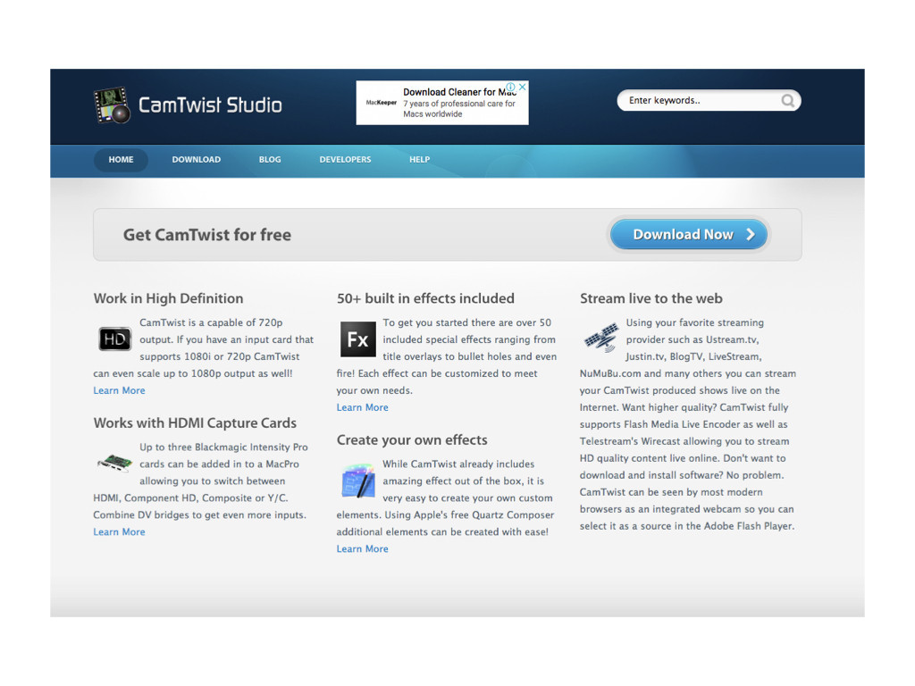This screenshot has width=915, height=686.
Task: Open the HOME tab
Action: coord(121,160)
